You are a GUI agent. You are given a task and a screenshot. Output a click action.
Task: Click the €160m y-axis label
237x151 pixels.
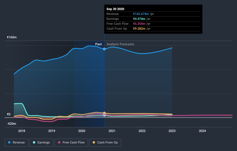pos(12,37)
